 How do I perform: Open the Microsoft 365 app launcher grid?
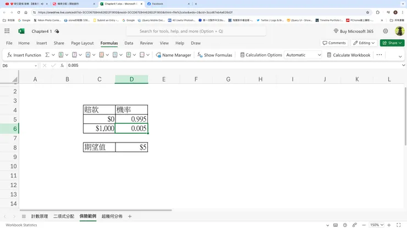[x=7, y=31]
